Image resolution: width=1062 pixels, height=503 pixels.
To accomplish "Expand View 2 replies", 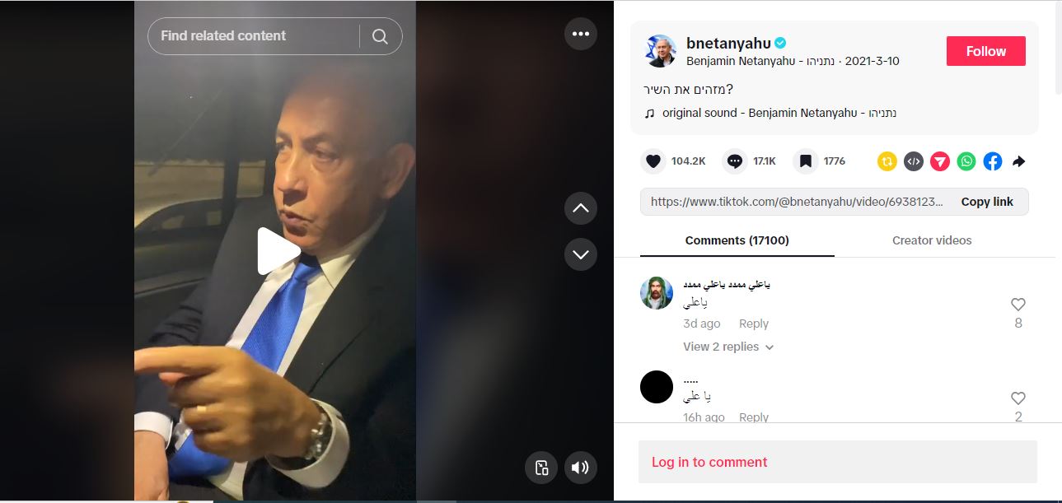I will 728,347.
